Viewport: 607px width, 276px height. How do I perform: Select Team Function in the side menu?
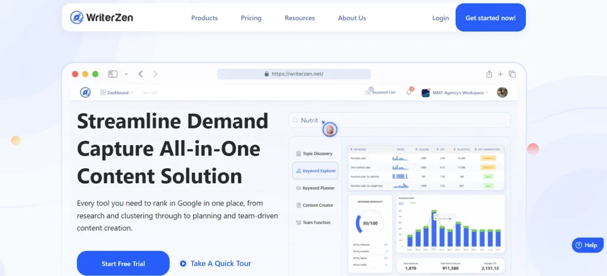(313, 222)
